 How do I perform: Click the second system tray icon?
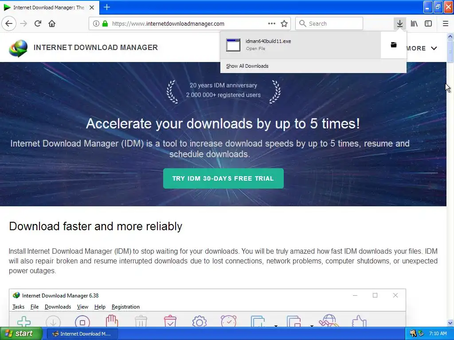click(x=421, y=334)
